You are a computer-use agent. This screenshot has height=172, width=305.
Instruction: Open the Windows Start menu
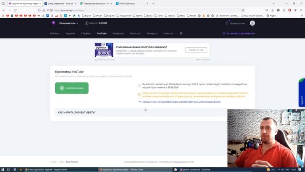pos(3,170)
